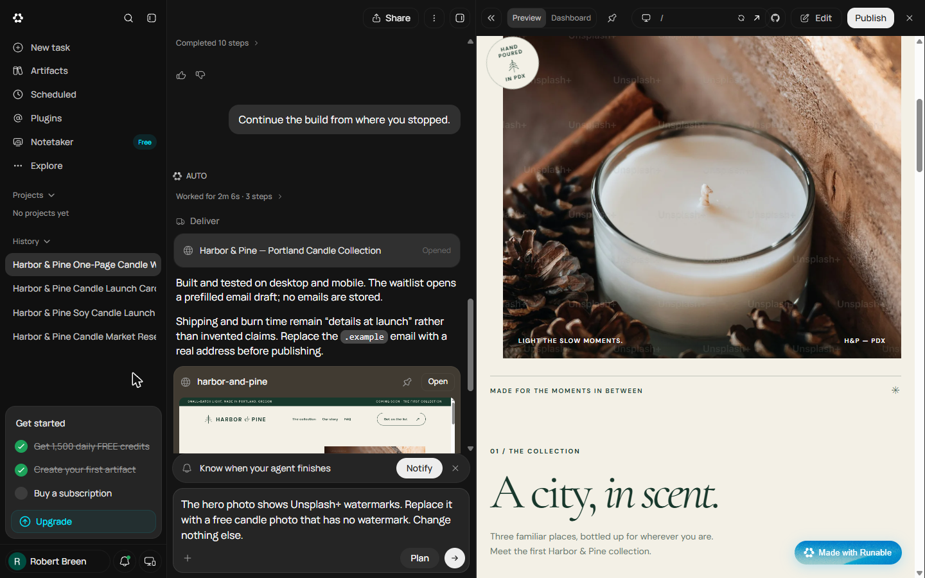925x578 pixels.
Task: Open the notifications bell icon
Action: [x=125, y=561]
